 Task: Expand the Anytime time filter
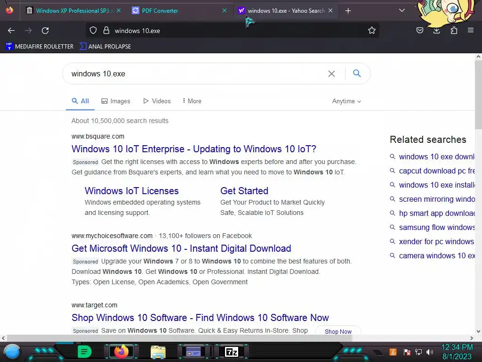click(x=346, y=101)
